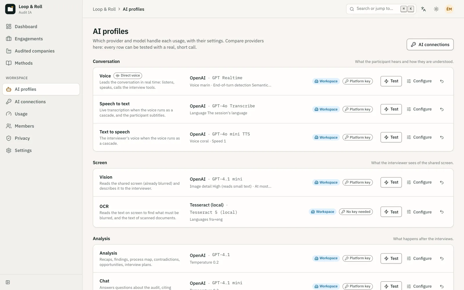Go to Engagements in the sidebar
Viewport: 464px width, 290px height.
41,39
